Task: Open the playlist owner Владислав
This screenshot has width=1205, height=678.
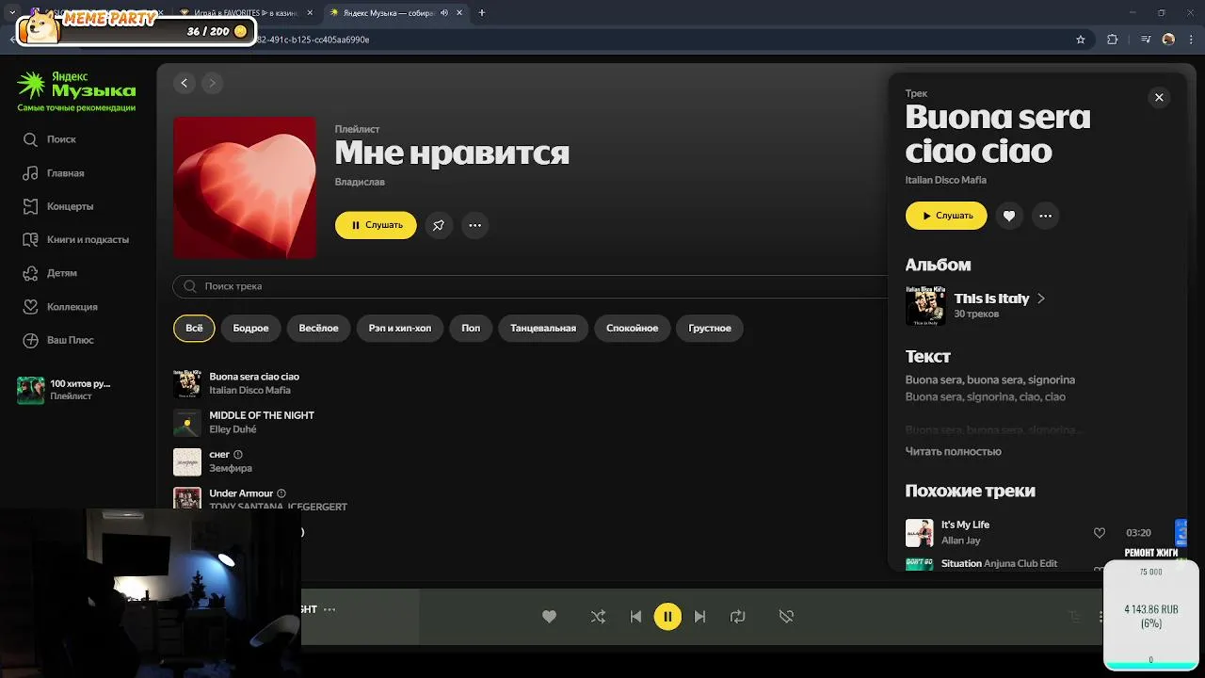Action: point(360,182)
